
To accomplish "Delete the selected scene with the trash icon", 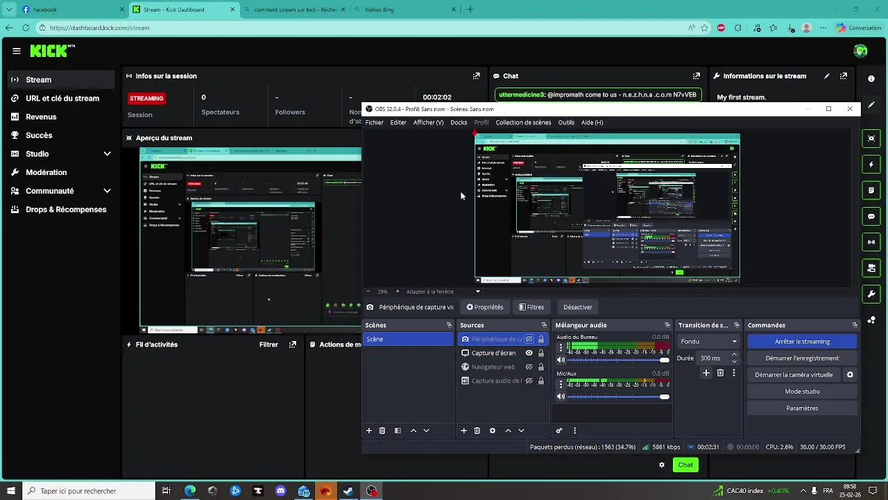I will (x=382, y=431).
